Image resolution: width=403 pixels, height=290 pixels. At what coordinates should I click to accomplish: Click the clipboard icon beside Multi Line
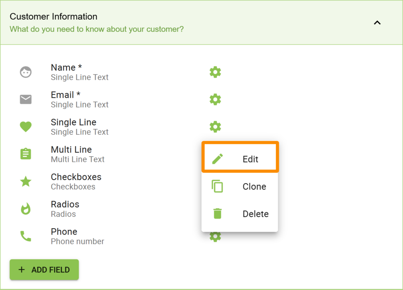(x=26, y=154)
